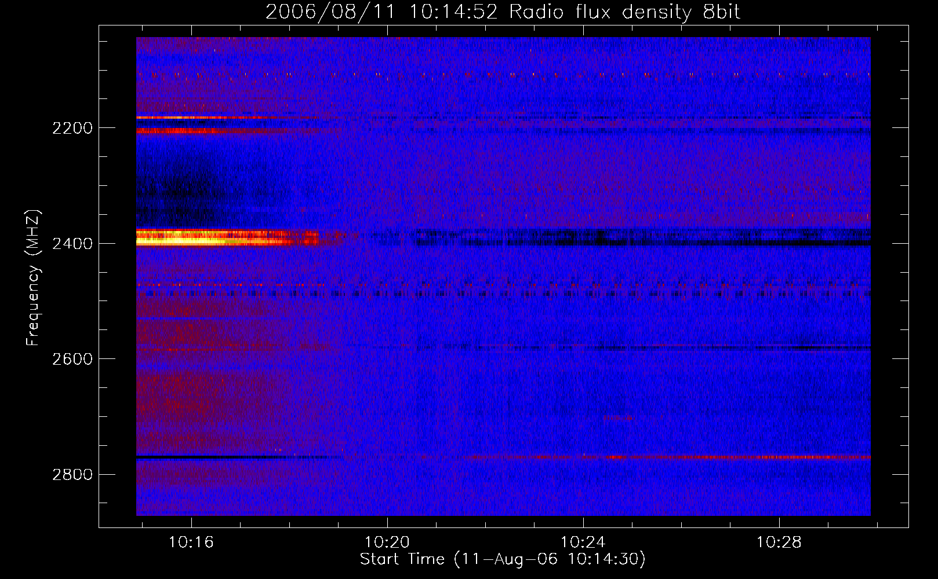
Task: Select the 2200 frequency axis label
Action: pyautogui.click(x=72, y=128)
